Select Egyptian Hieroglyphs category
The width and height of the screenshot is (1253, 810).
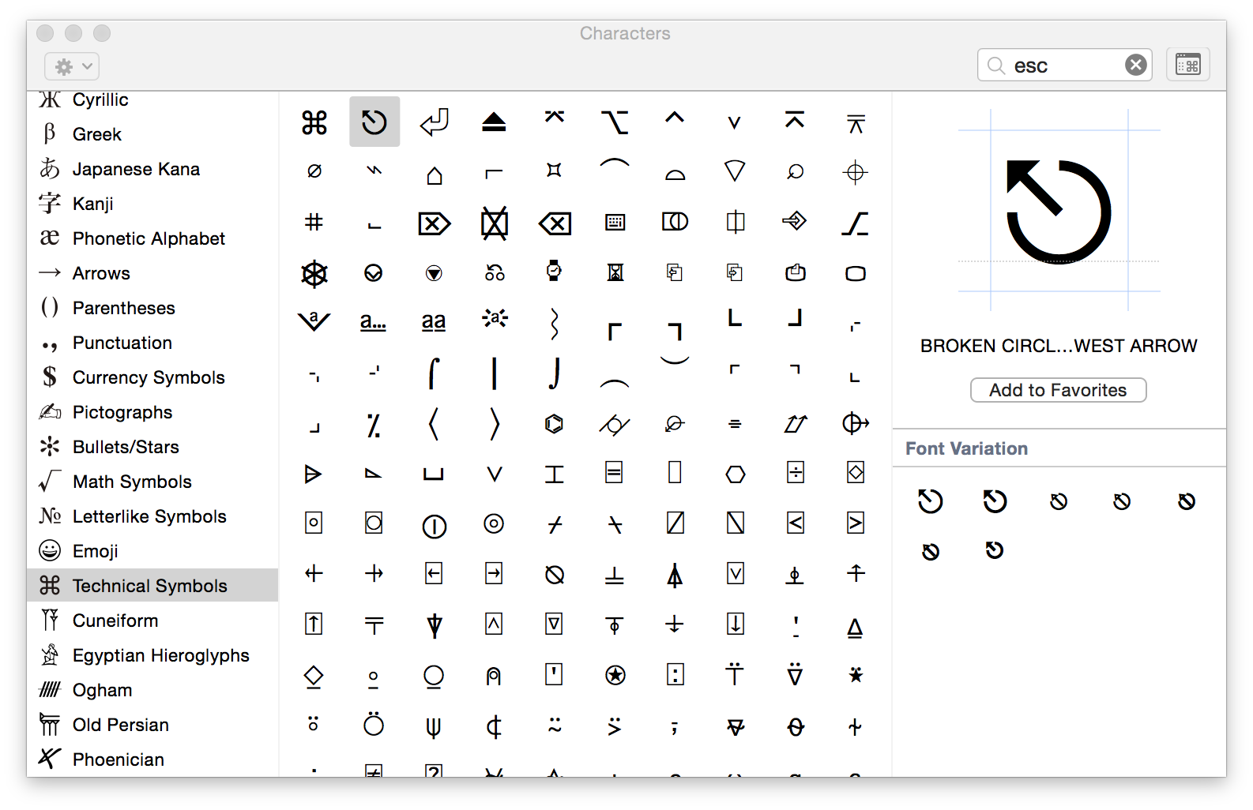[x=152, y=655]
